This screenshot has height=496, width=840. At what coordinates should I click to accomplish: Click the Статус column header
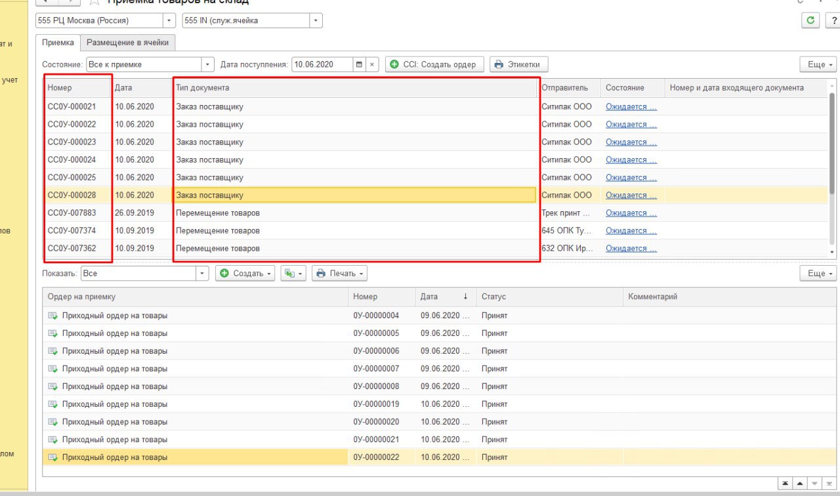tap(549, 297)
